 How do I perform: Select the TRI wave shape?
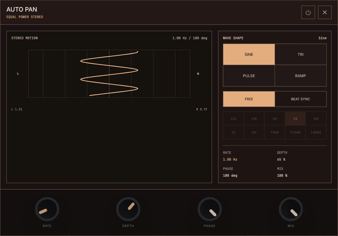point(301,54)
